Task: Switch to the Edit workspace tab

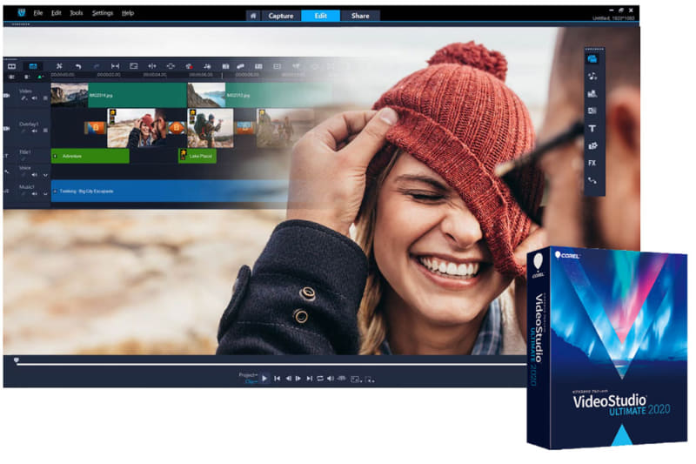Action: click(x=320, y=16)
